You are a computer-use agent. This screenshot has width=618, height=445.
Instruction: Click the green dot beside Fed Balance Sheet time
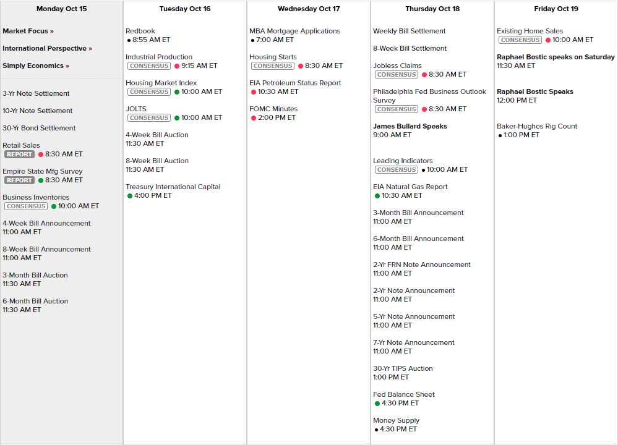[377, 404]
